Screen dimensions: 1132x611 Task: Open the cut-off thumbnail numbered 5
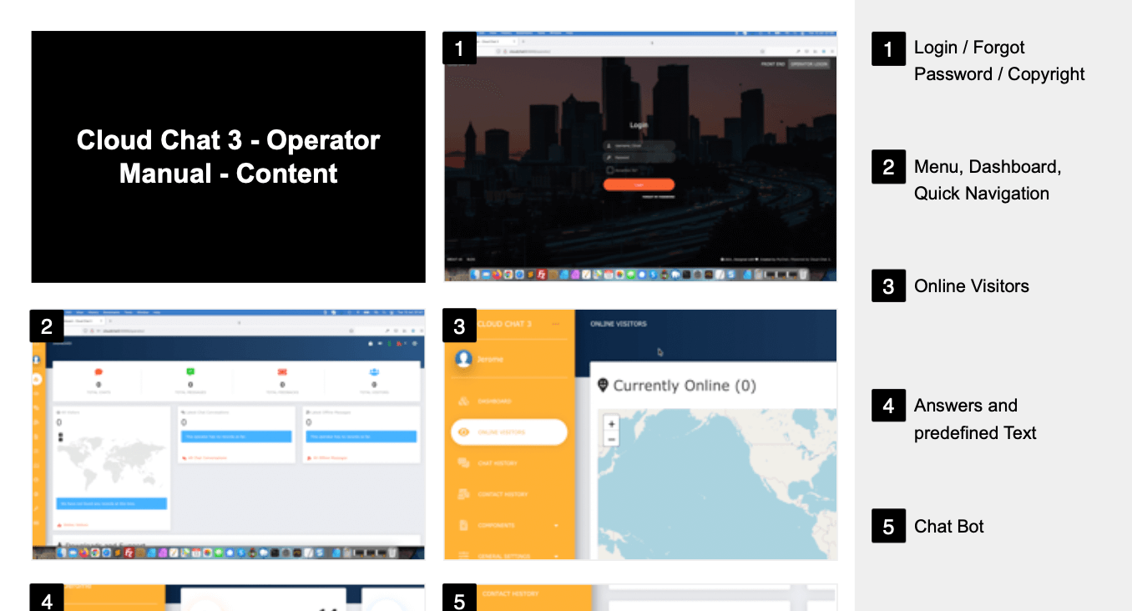639,598
